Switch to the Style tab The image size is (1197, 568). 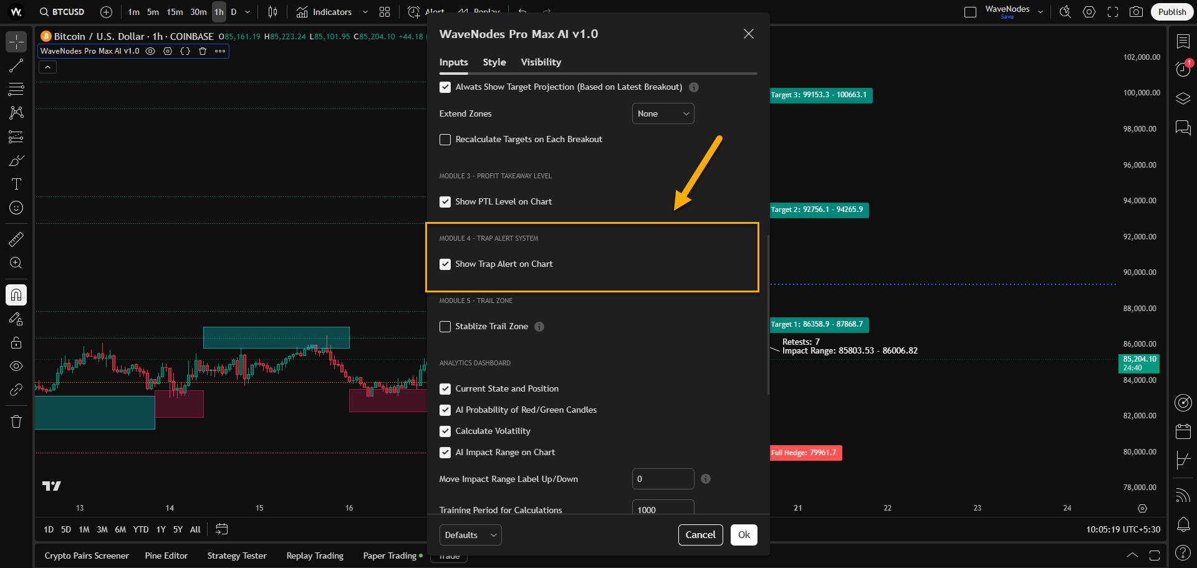coord(494,62)
